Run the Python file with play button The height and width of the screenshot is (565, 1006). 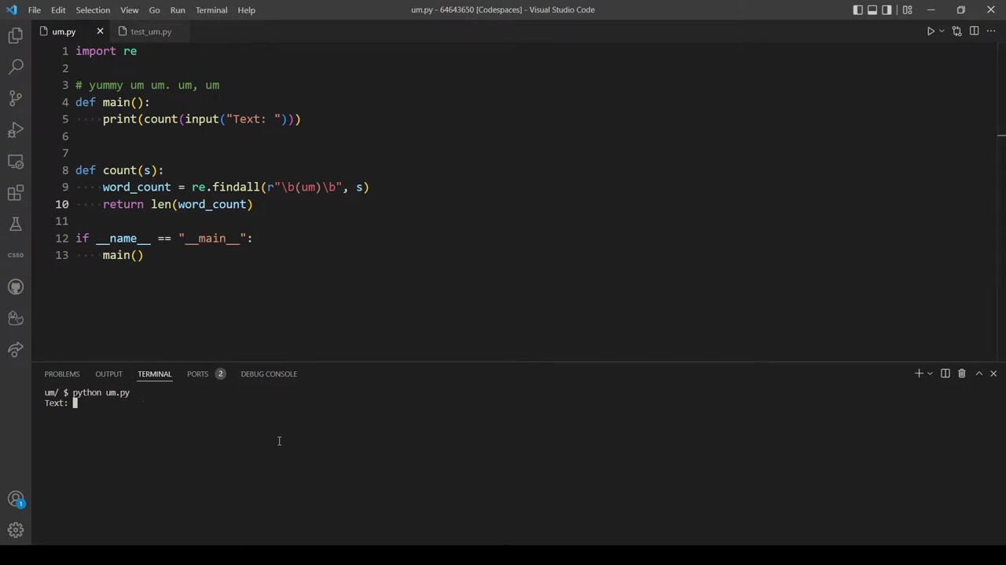coord(931,31)
